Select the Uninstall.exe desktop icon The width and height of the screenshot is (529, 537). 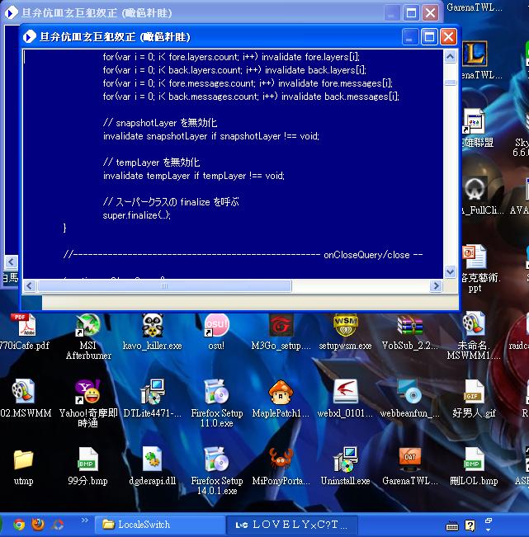[x=345, y=459]
